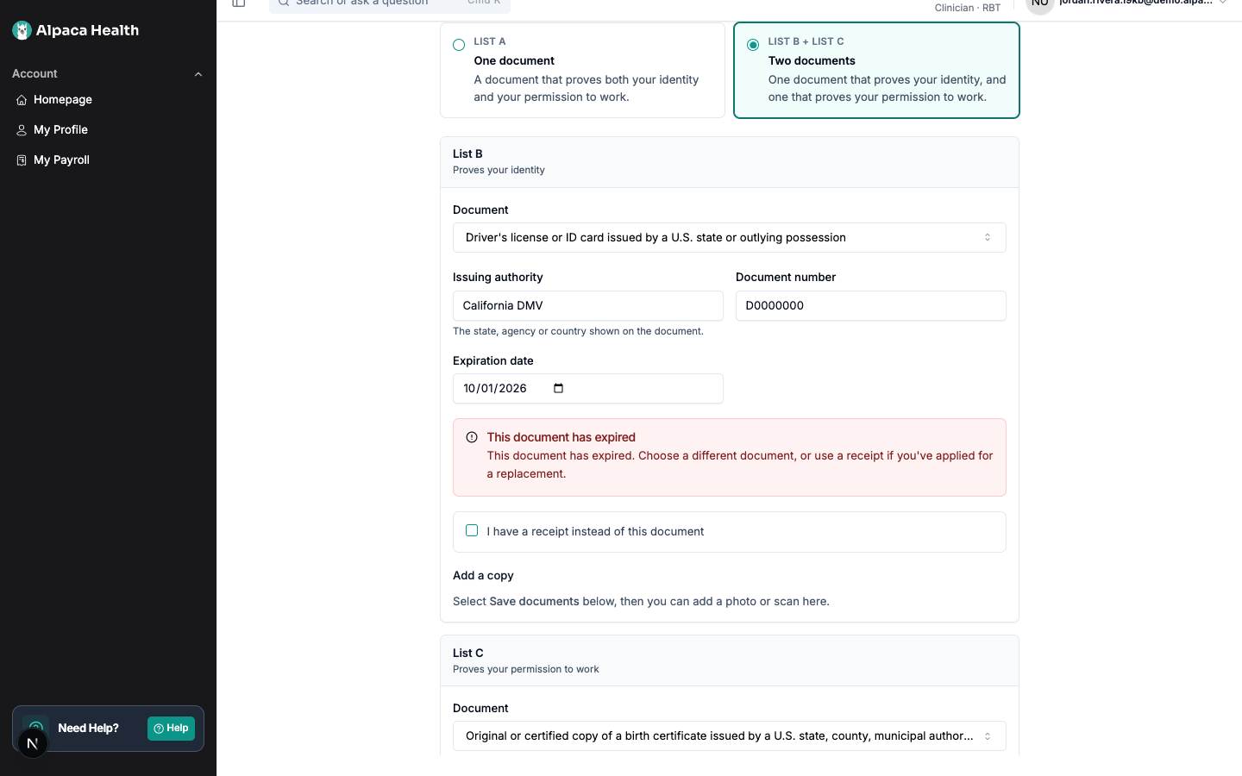Click the round N badge icon

[33, 743]
